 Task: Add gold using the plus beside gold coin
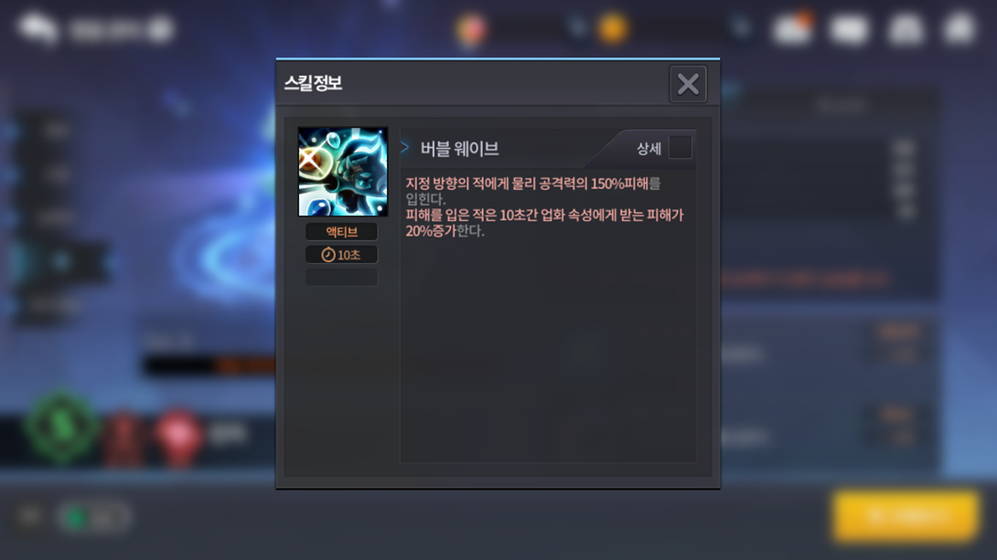741,28
